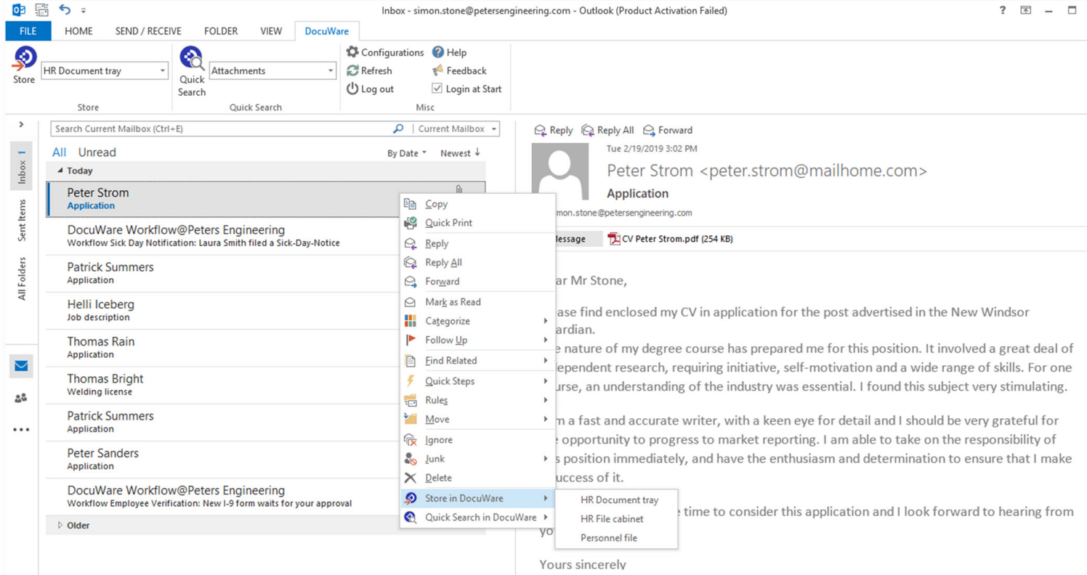The image size is (1087, 575).
Task: Choose HR File cabinet in submenu
Action: coord(616,518)
